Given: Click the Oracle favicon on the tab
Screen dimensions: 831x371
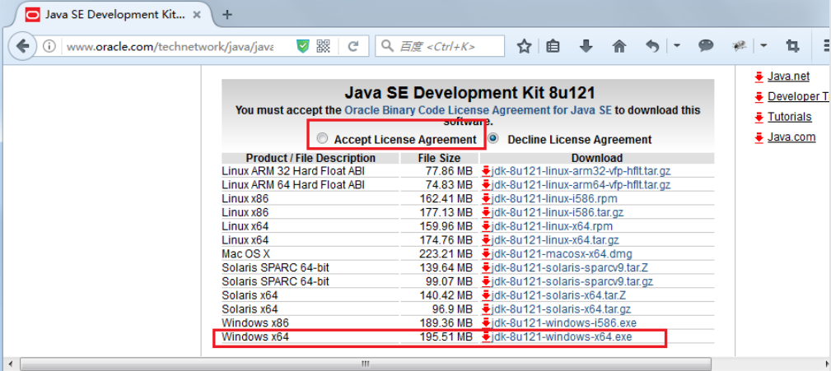Looking at the screenshot, I should point(33,14).
